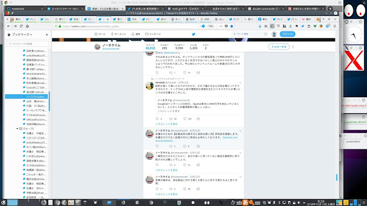The image size is (367, 206).
Task: Show site info for twitter.com lock icon
Action: pyautogui.click(x=60, y=26)
